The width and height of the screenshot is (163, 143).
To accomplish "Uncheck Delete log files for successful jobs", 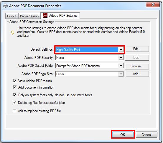I will [14, 102].
